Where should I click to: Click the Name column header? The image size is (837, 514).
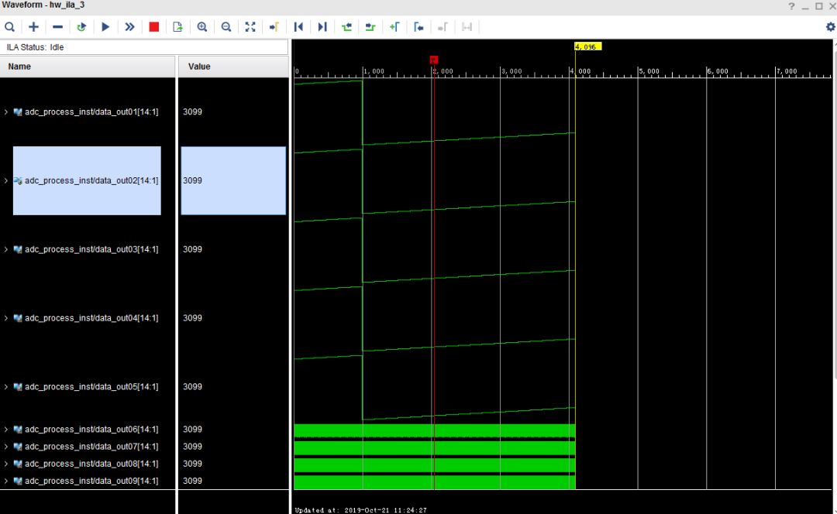(88, 67)
